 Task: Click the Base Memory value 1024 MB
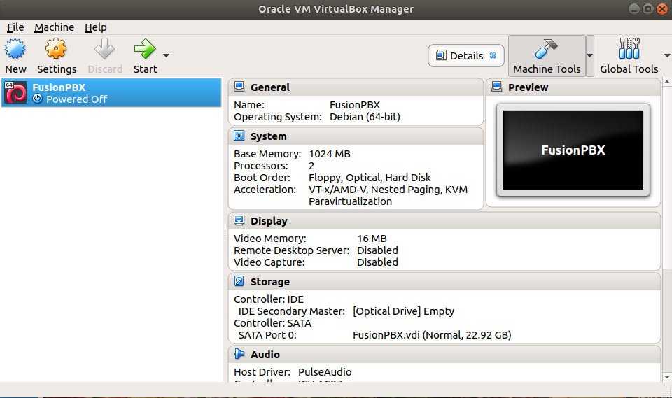point(330,154)
